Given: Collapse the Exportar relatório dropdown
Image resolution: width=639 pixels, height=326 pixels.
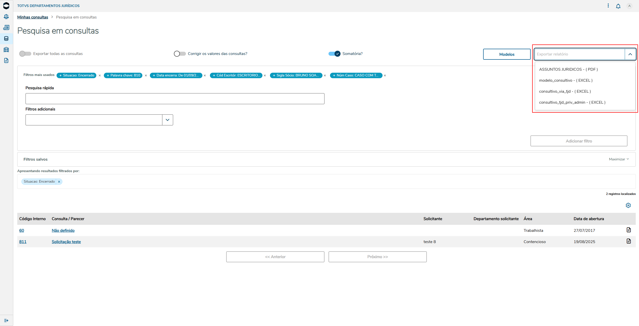Looking at the screenshot, I should pos(630,54).
